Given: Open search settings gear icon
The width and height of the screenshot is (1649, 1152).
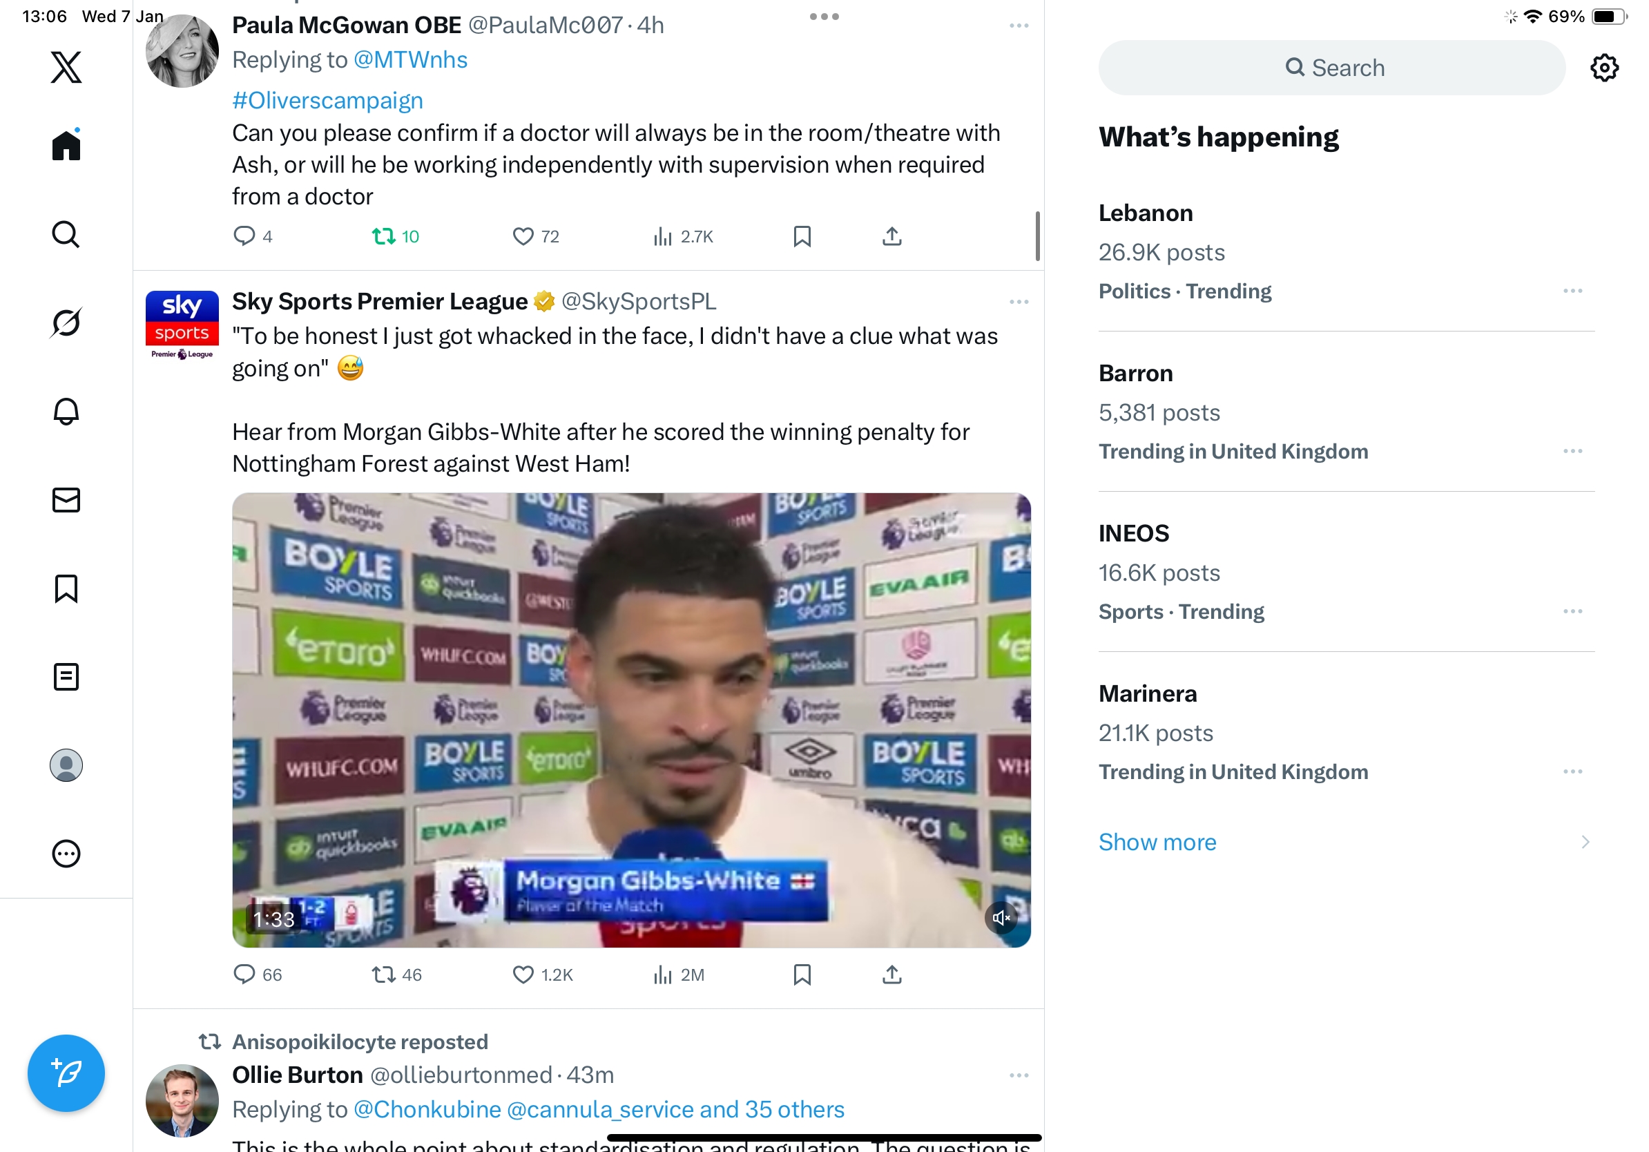Looking at the screenshot, I should tap(1603, 68).
